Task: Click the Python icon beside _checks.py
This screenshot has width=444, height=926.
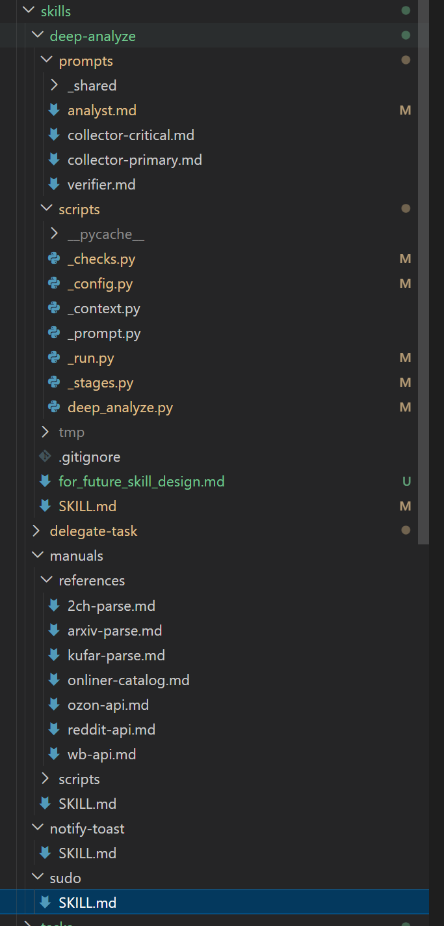Action: click(54, 259)
